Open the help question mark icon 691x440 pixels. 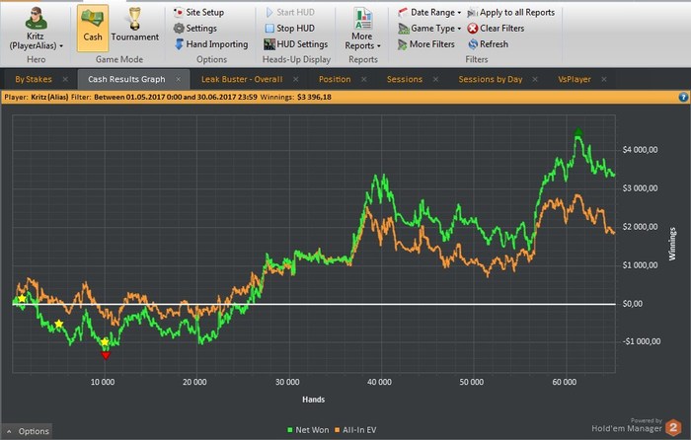[x=683, y=98]
